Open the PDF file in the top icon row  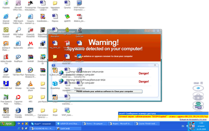(x=79, y=16)
